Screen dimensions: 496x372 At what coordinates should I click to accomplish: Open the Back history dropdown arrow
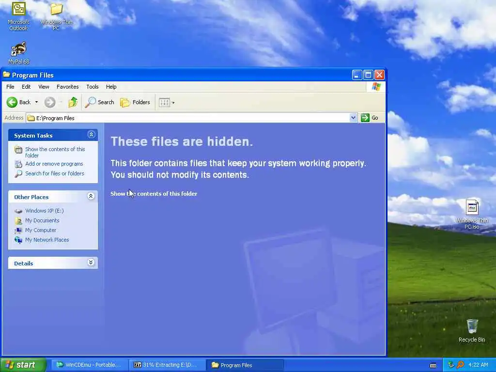(36, 102)
